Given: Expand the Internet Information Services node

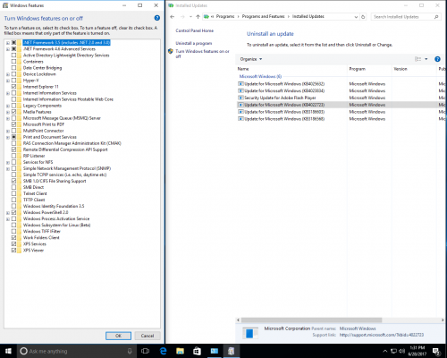Looking at the screenshot, I should tap(8, 93).
